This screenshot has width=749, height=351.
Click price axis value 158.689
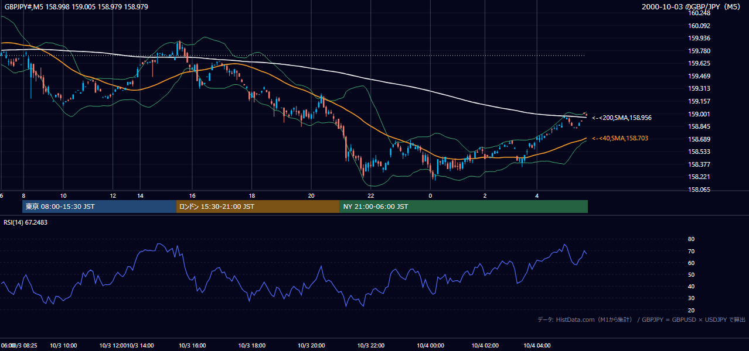(x=700, y=139)
